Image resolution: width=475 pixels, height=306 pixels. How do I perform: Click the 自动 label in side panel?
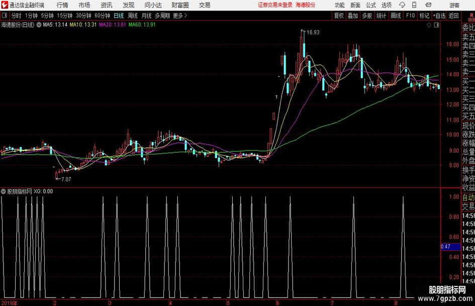point(468,197)
